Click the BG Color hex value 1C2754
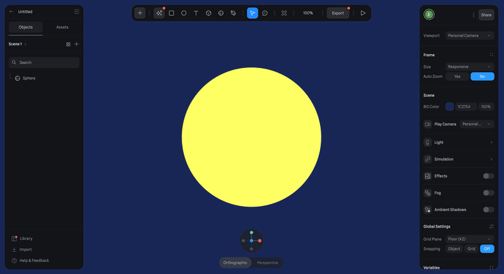Screen dimensions: 504x274 [466, 106]
